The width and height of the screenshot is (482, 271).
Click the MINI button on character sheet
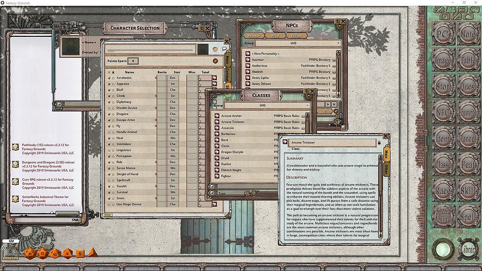(x=107, y=215)
